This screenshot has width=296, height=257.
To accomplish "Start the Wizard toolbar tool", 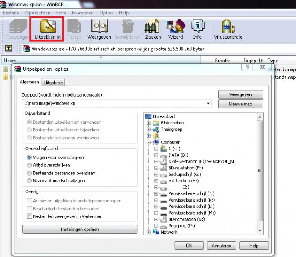I will (175, 26).
